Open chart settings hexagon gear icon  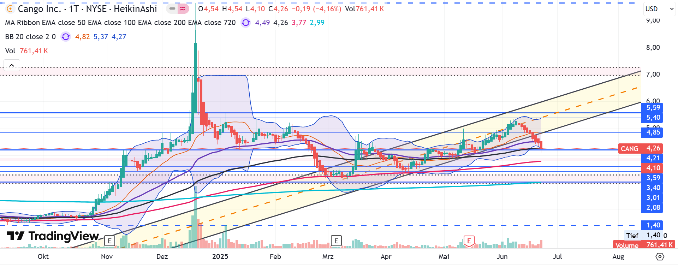[x=659, y=256]
